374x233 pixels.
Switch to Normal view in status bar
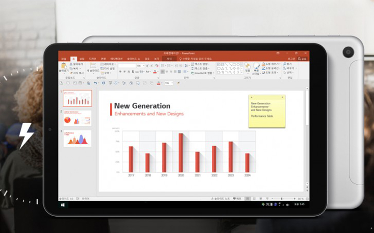pos(246,199)
